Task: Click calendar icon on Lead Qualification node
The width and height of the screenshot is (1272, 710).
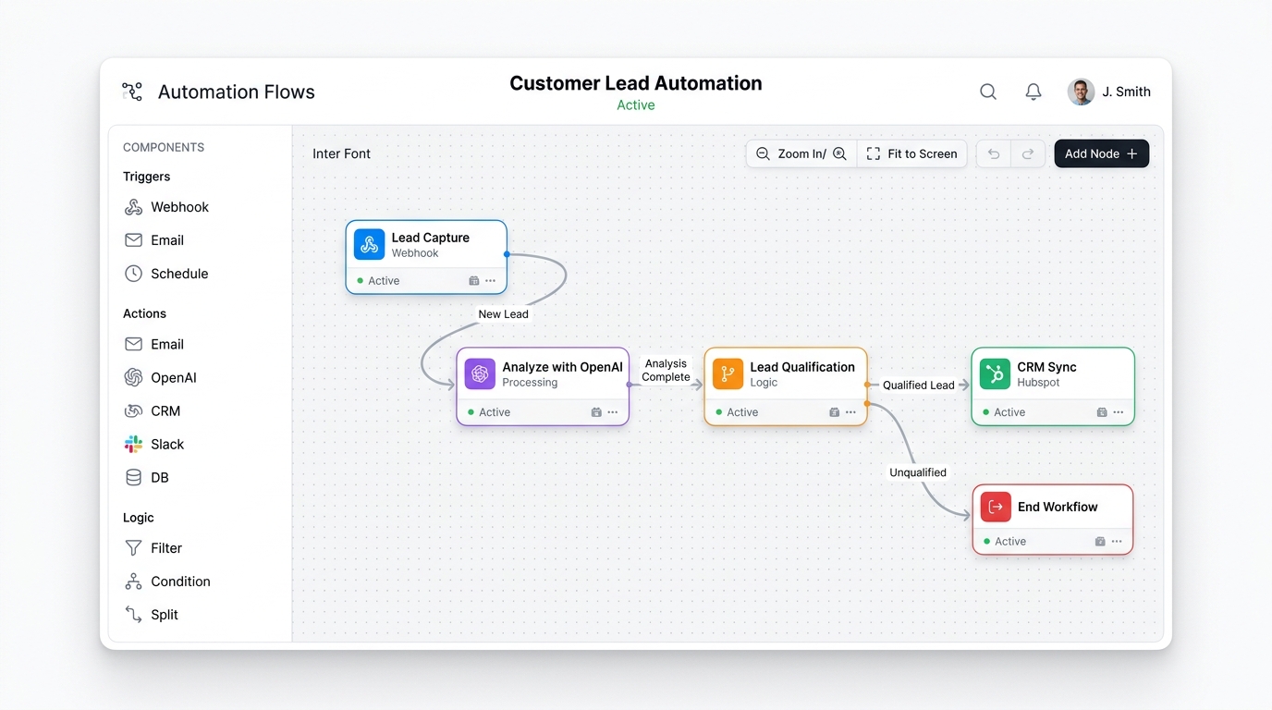Action: pyautogui.click(x=835, y=412)
